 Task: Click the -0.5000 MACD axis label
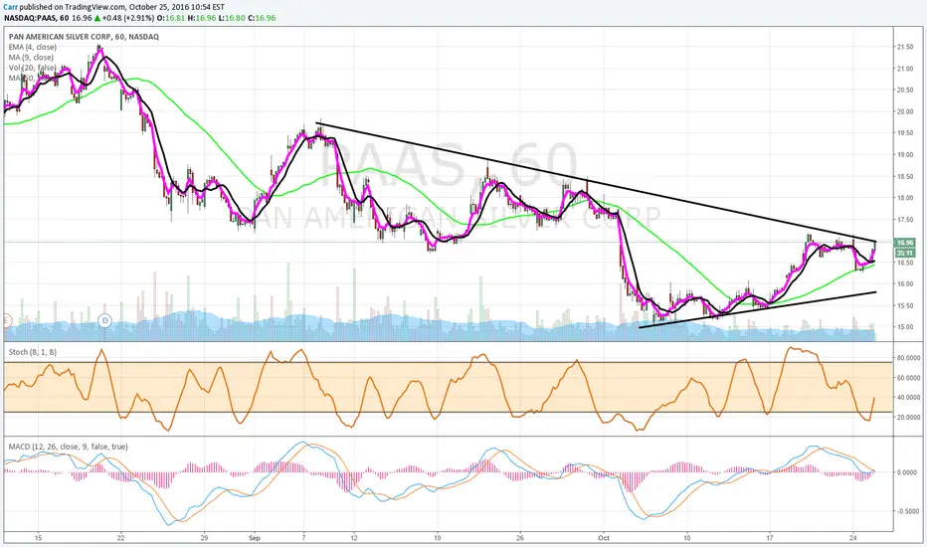tap(907, 511)
